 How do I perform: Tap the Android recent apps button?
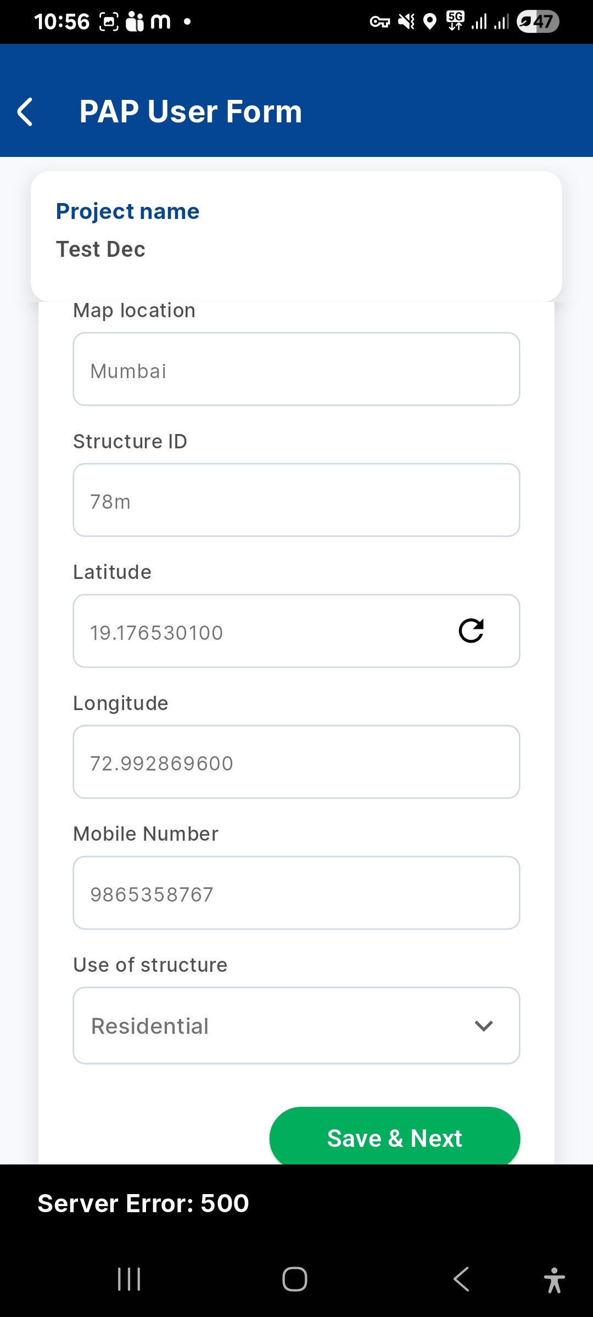(x=129, y=1279)
